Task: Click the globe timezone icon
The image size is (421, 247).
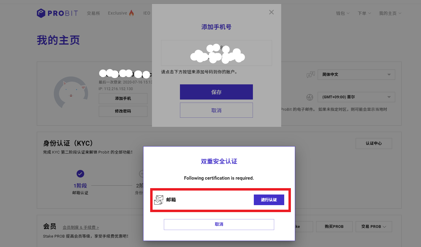Action: (x=310, y=97)
